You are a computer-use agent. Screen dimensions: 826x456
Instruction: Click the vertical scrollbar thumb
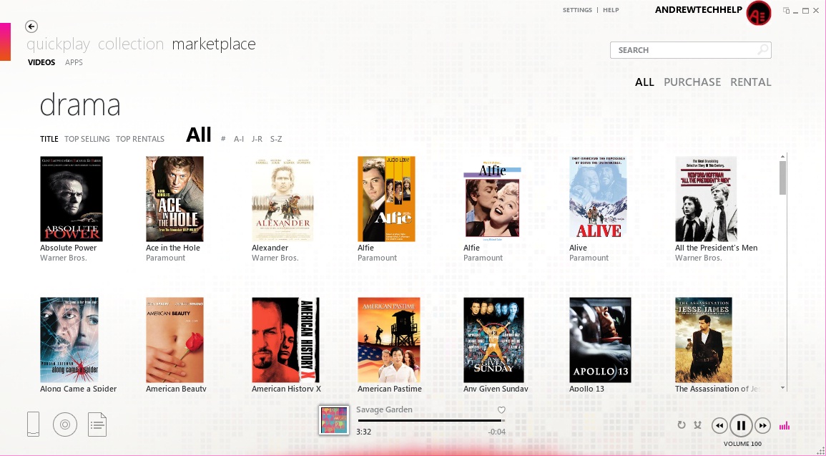coord(783,178)
